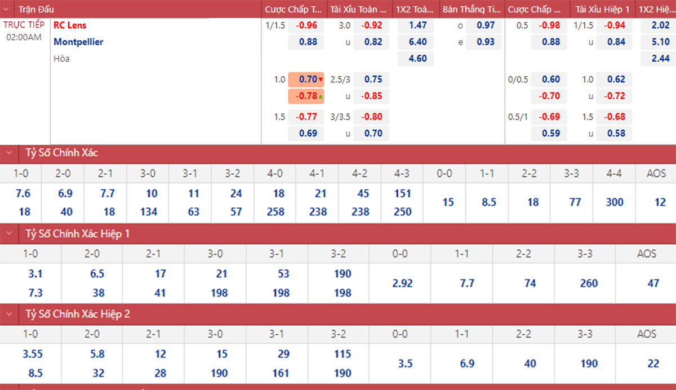Select the 6.40 full-match 1X2 odds
This screenshot has width=676, height=390.
417,42
